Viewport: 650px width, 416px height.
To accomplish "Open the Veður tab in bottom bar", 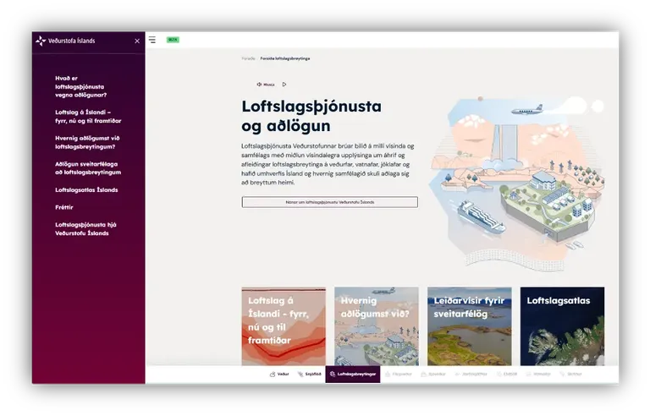I will [x=279, y=375].
